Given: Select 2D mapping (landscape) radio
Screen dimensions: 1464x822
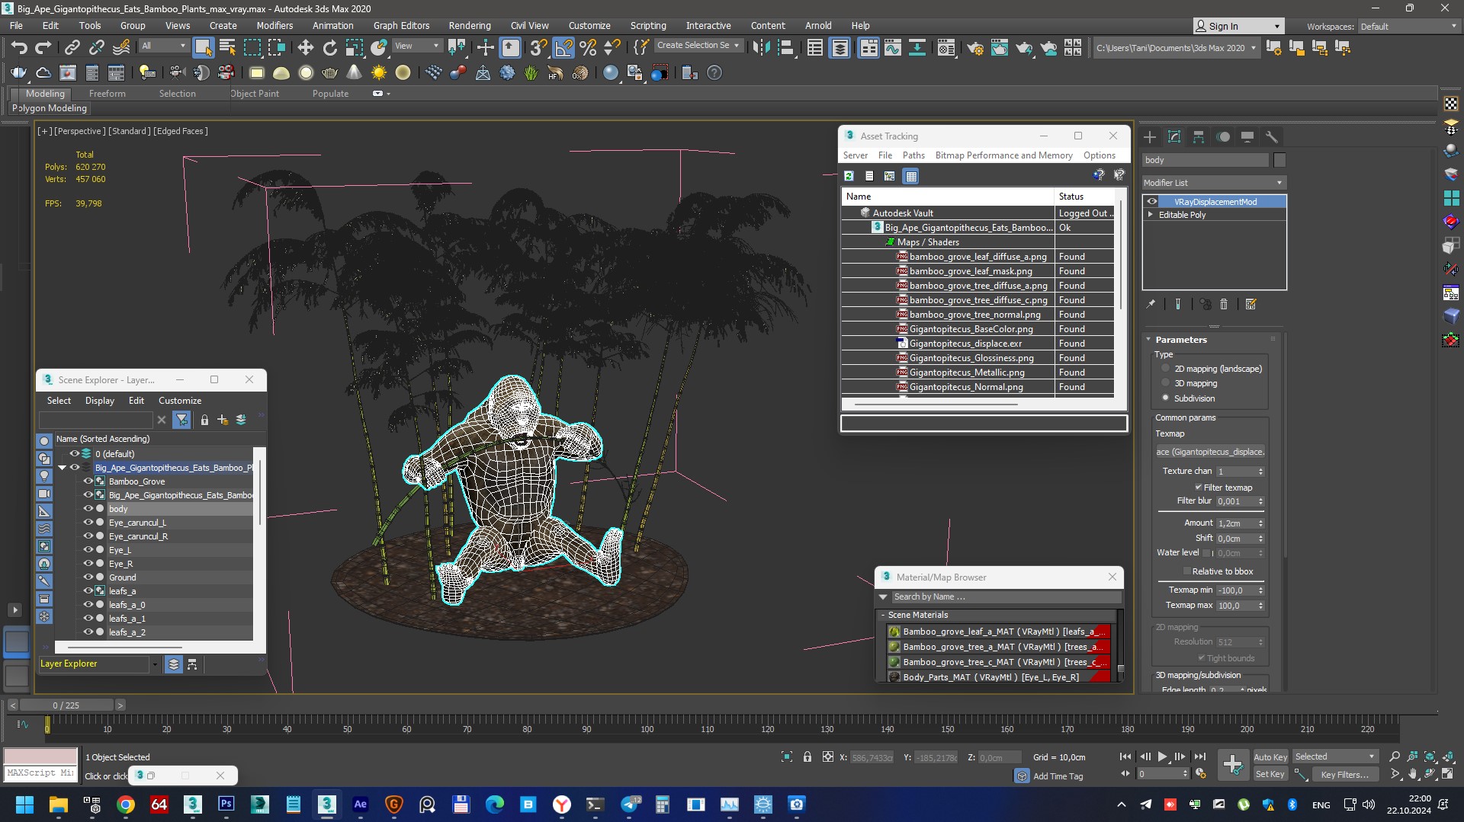Looking at the screenshot, I should point(1165,369).
